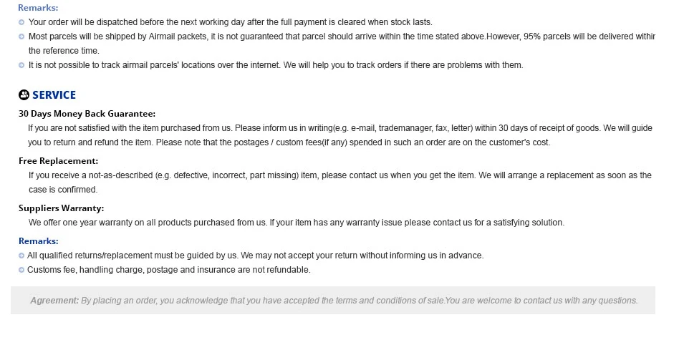Select the SERVICE heading text
This screenshot has width=679, height=345.
(x=54, y=94)
